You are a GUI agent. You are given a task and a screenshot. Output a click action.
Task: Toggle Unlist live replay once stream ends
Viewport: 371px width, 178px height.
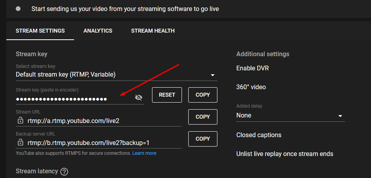285,154
